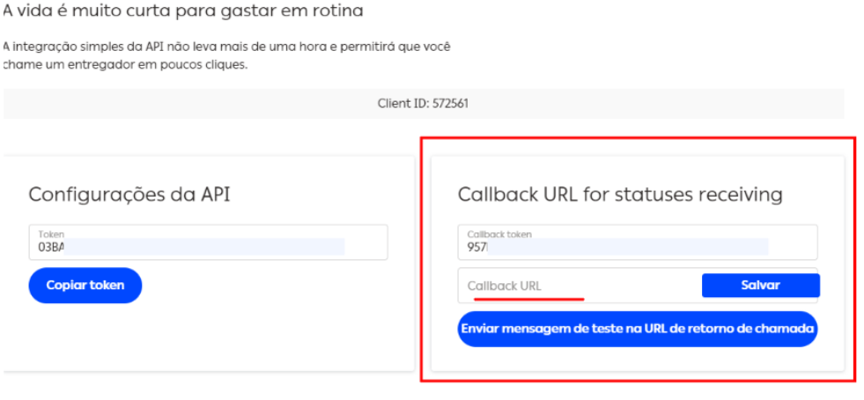Click the Client ID 572561 bar
The height and width of the screenshot is (400, 864).
(x=423, y=104)
